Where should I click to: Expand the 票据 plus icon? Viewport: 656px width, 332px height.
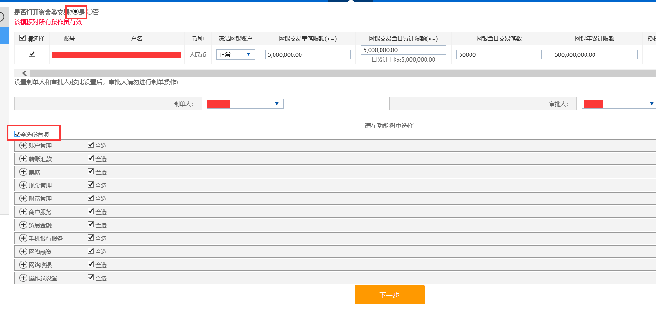coord(23,172)
